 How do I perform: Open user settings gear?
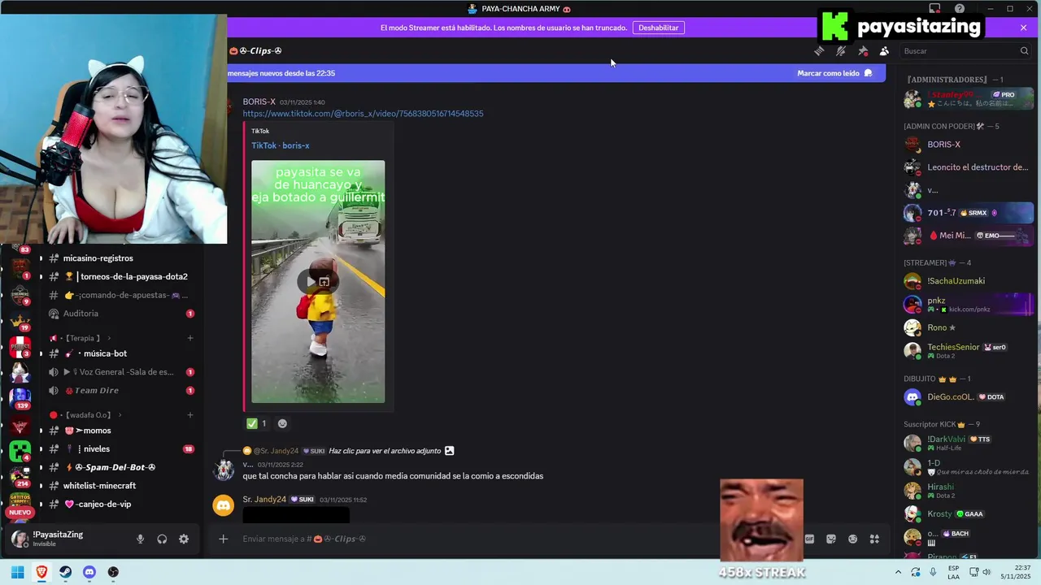pos(184,539)
